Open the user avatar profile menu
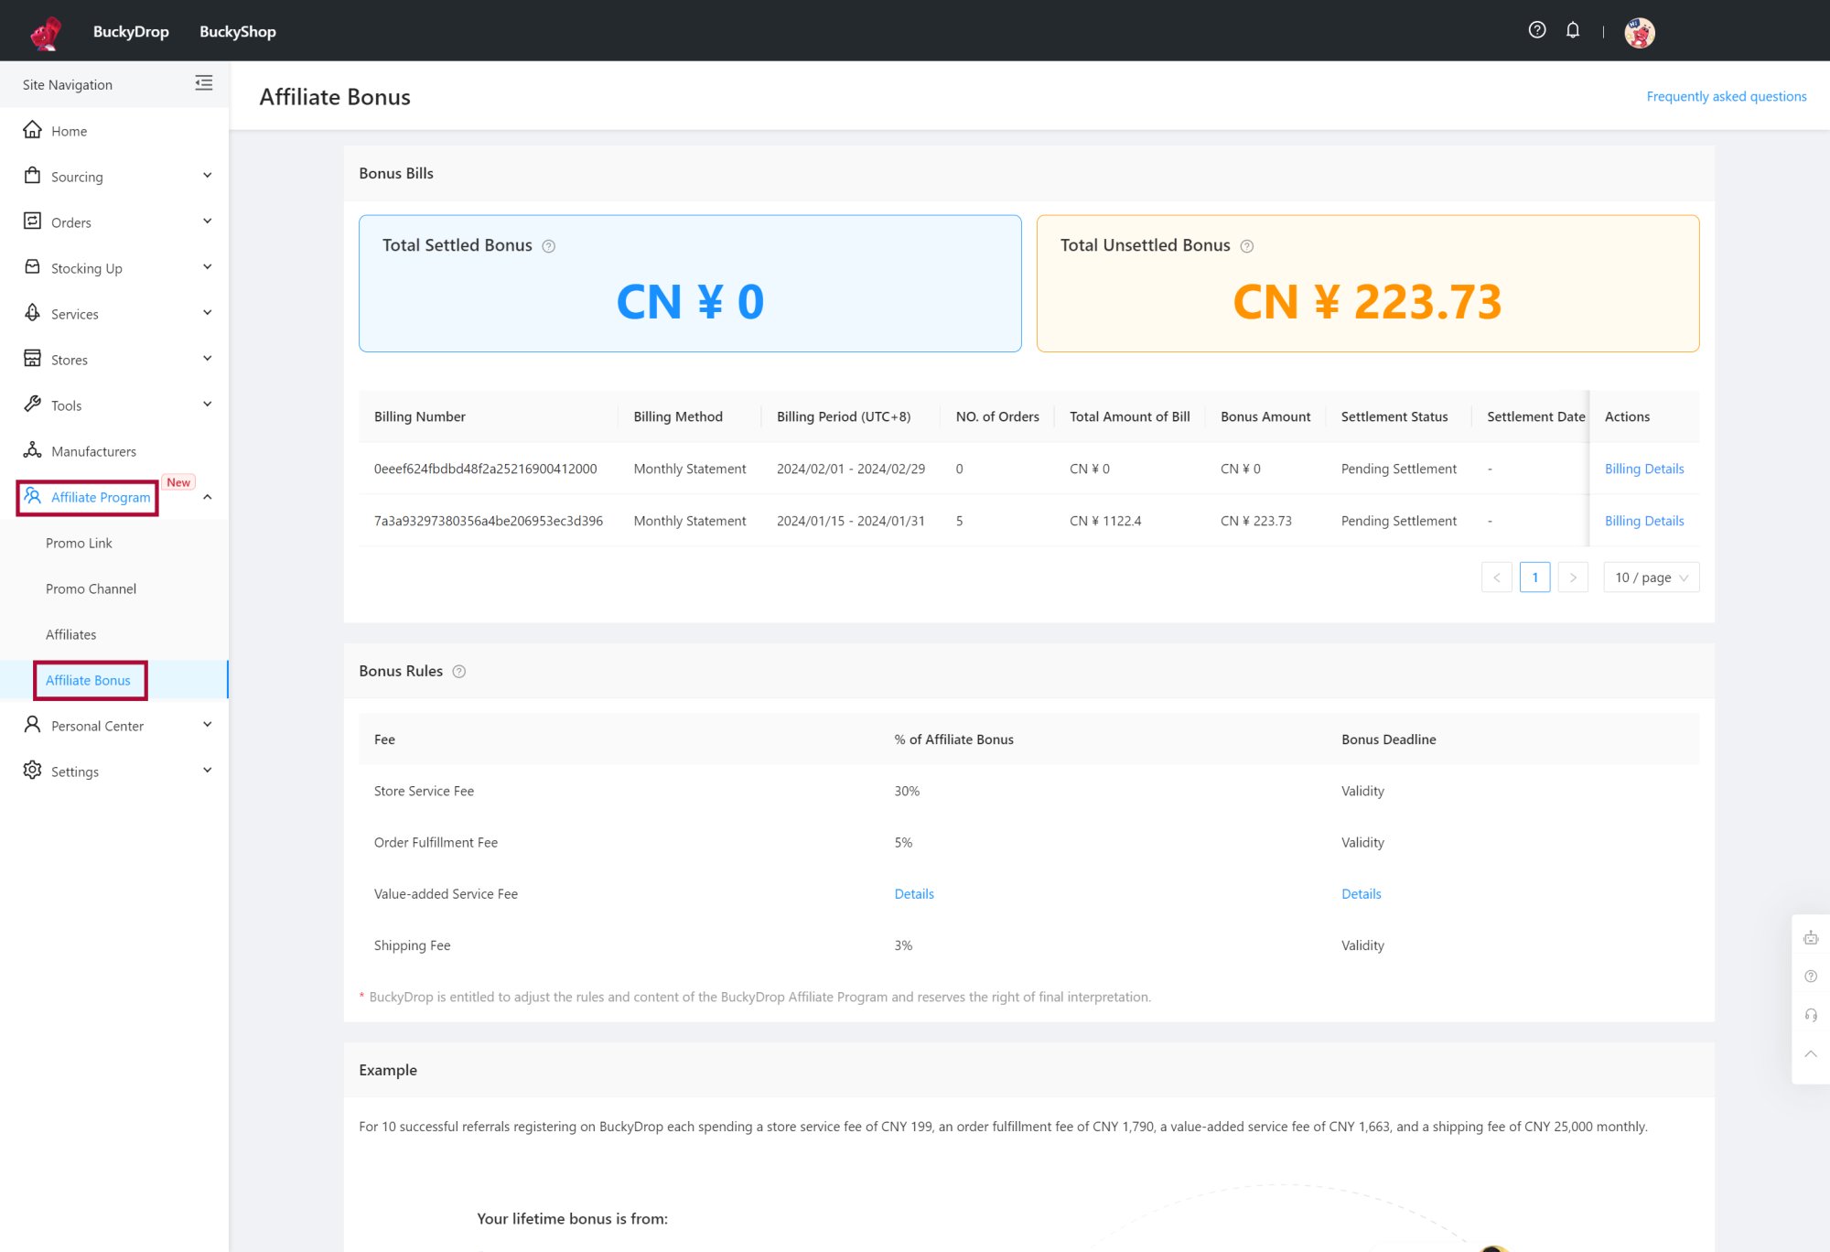This screenshot has width=1830, height=1252. pyautogui.click(x=1640, y=32)
